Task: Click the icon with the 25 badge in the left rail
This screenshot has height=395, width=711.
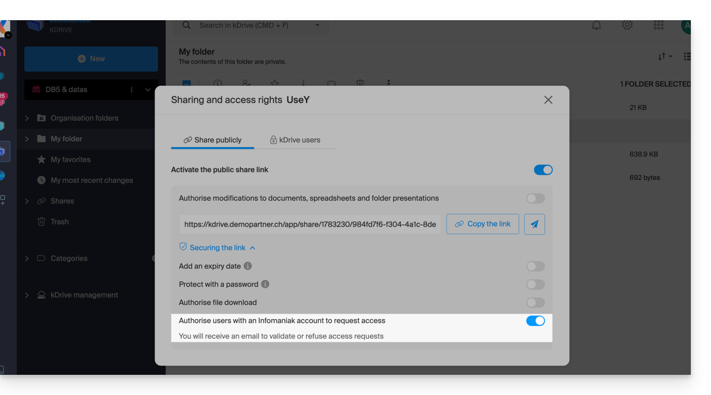Action: 3,99
